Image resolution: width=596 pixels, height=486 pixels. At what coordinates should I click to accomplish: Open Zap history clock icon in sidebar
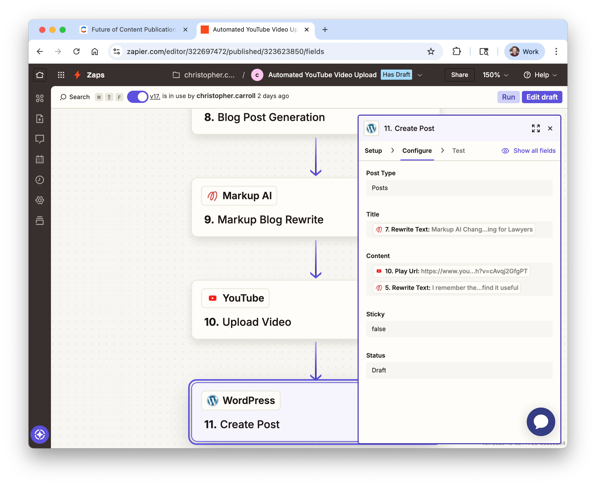(39, 180)
